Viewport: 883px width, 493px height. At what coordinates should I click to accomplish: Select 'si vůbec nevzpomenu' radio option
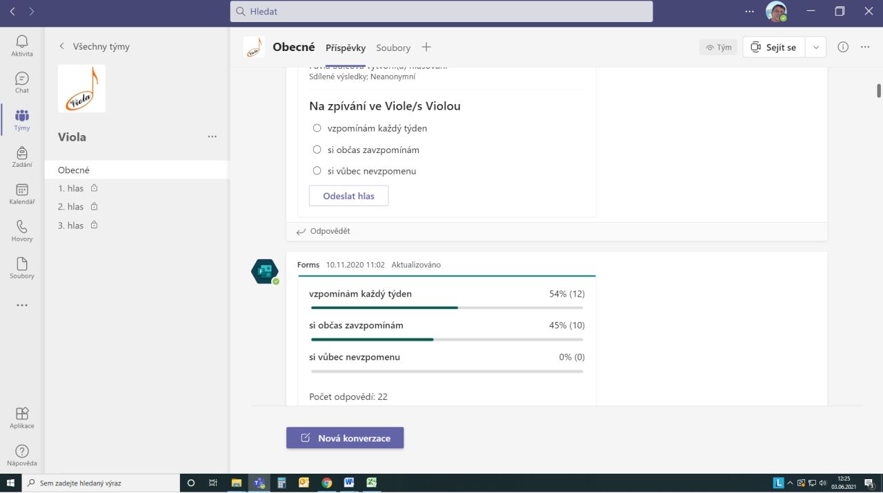(317, 171)
